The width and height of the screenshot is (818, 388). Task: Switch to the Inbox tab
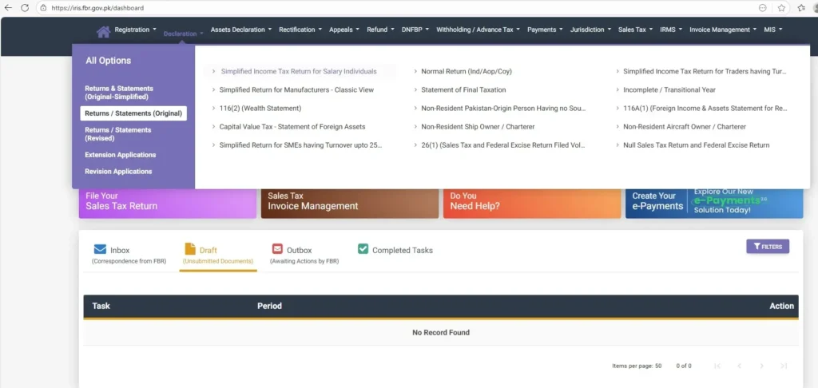(x=129, y=254)
